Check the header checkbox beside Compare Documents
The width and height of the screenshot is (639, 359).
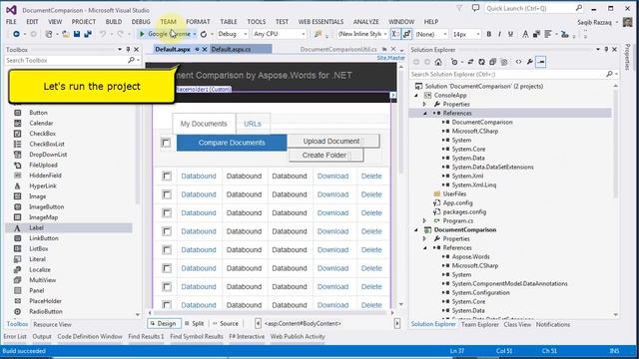tap(166, 143)
